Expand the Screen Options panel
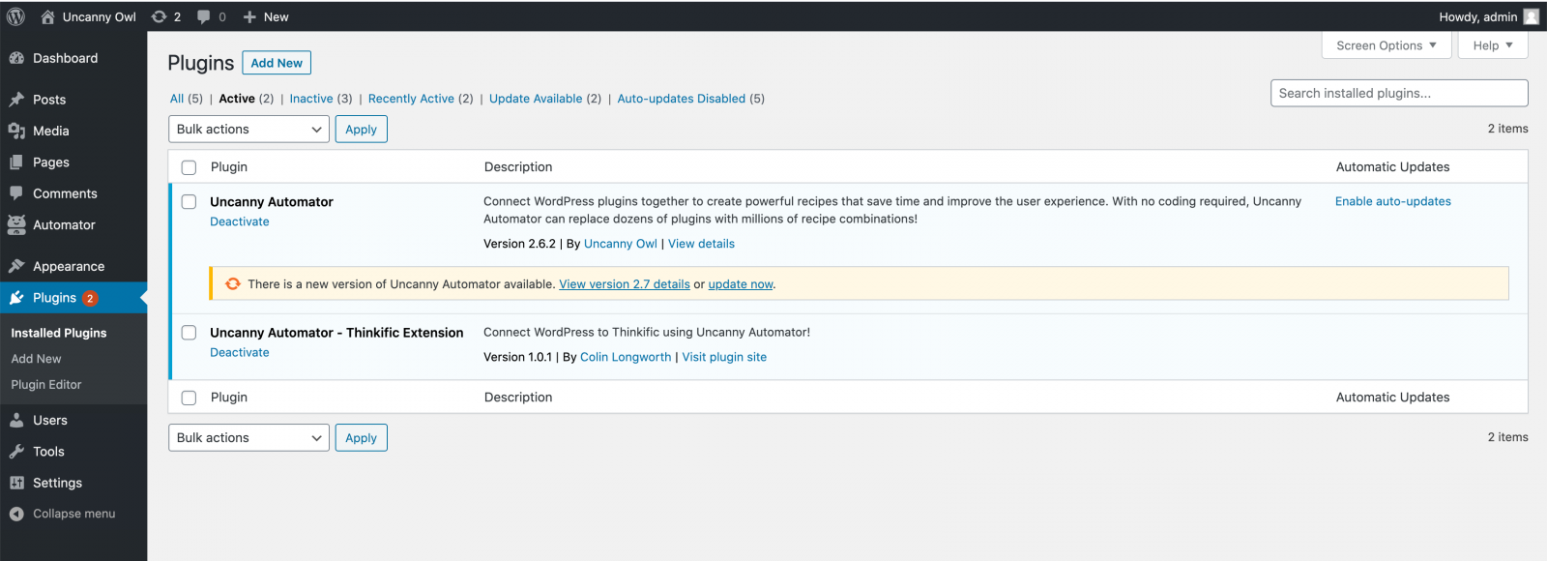The width and height of the screenshot is (1547, 561). 1386,45
